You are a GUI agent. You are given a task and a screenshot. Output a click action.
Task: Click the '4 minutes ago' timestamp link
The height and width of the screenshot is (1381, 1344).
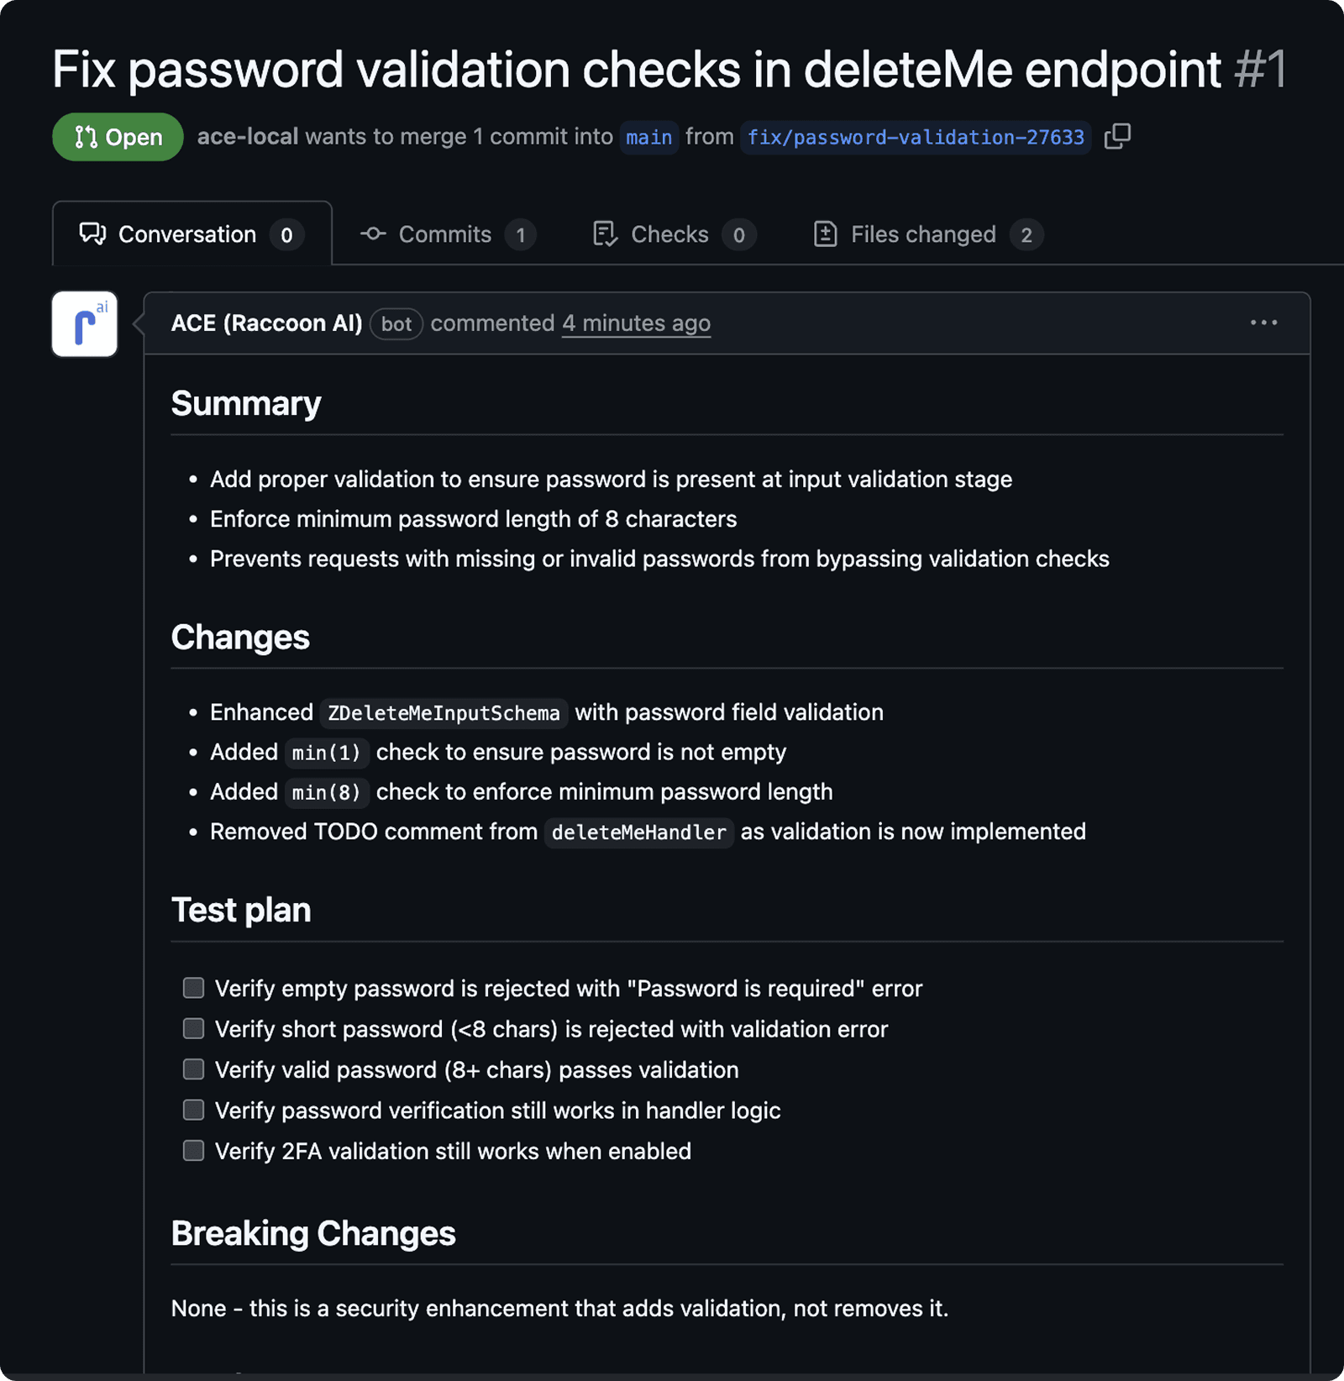point(636,323)
